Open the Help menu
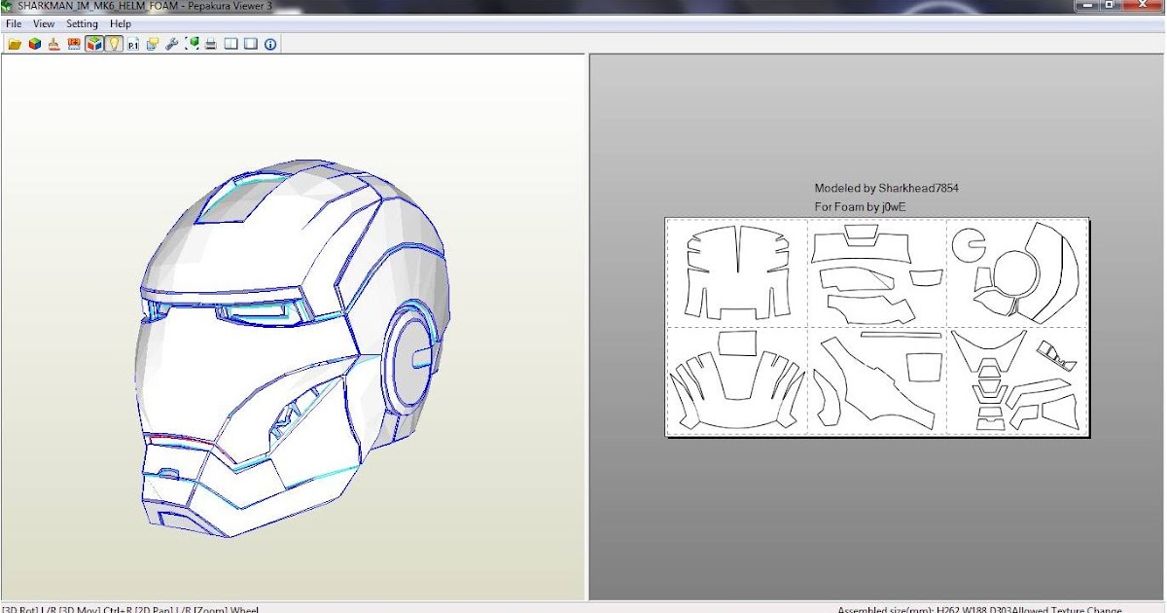Viewport: 1167px width, 613px height. (121, 23)
